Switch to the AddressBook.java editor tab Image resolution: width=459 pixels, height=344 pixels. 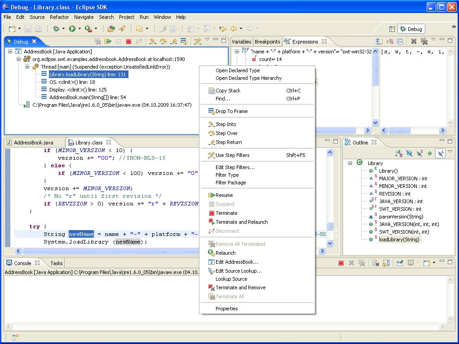point(33,143)
